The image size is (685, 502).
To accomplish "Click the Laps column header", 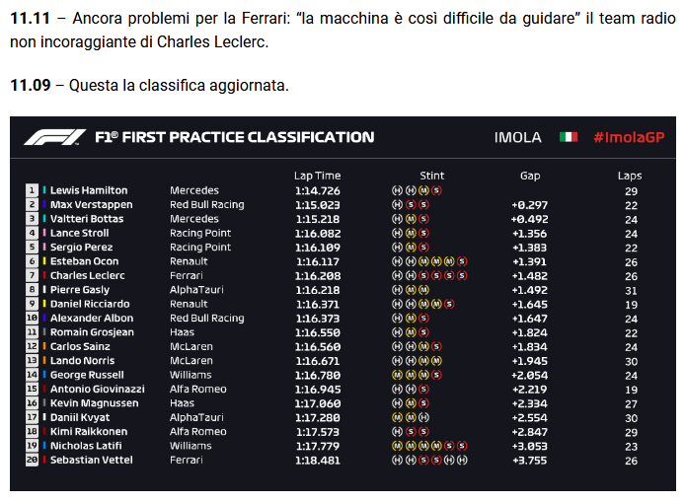I will click(x=630, y=176).
